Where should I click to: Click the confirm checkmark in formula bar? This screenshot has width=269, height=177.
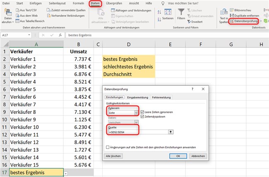click(52, 35)
